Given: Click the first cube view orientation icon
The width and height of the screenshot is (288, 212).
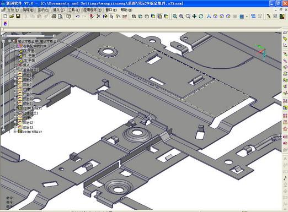Looking at the screenshot, I should tap(215, 17).
